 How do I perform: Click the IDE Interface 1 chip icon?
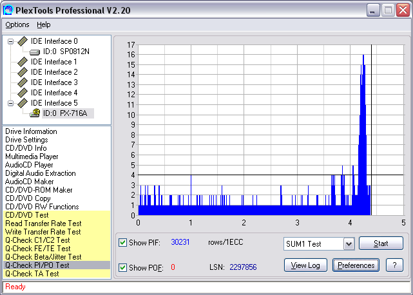23,62
